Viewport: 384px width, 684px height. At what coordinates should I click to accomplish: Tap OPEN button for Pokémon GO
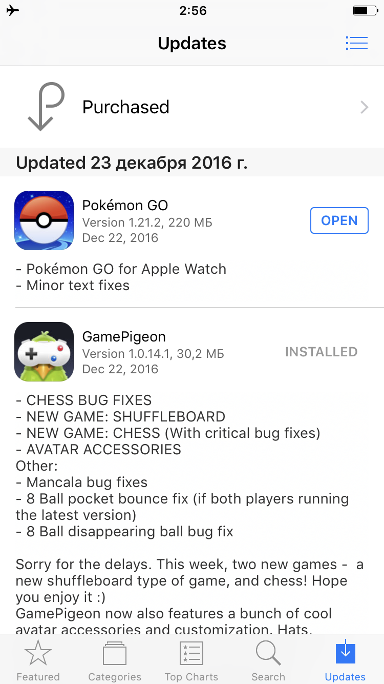click(339, 220)
